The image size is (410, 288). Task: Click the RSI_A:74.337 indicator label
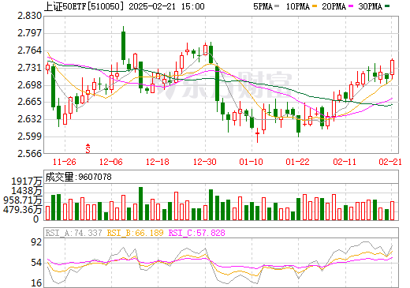tap(73, 233)
